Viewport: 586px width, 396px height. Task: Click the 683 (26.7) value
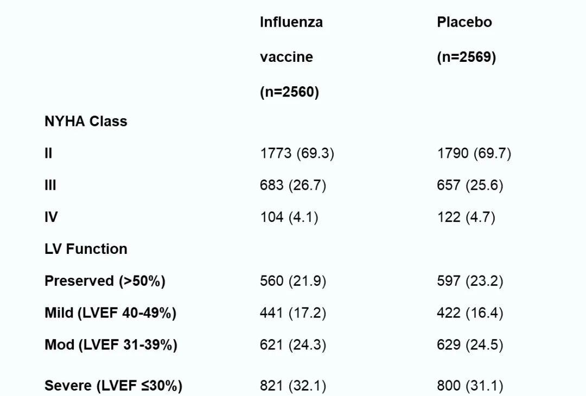pyautogui.click(x=292, y=186)
